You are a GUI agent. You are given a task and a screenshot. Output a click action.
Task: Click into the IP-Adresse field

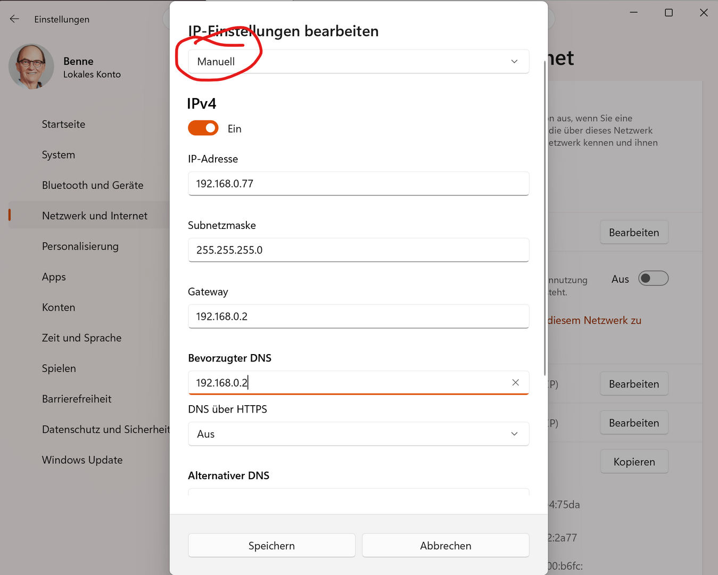coord(358,184)
